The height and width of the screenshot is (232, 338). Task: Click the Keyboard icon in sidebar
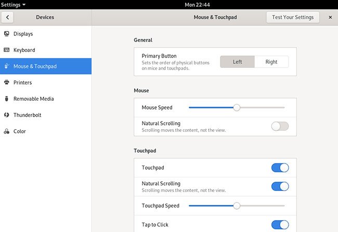tap(7, 50)
